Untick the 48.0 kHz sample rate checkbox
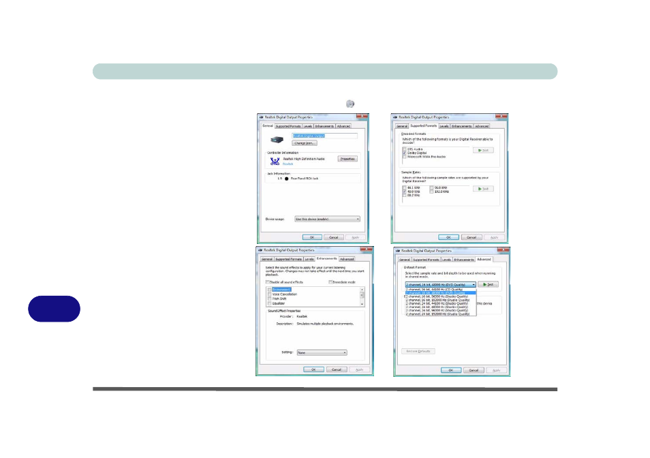This screenshot has height=458, width=650. [x=404, y=192]
